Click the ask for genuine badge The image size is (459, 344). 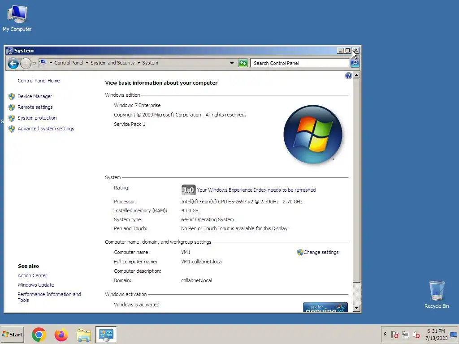[x=325, y=307]
